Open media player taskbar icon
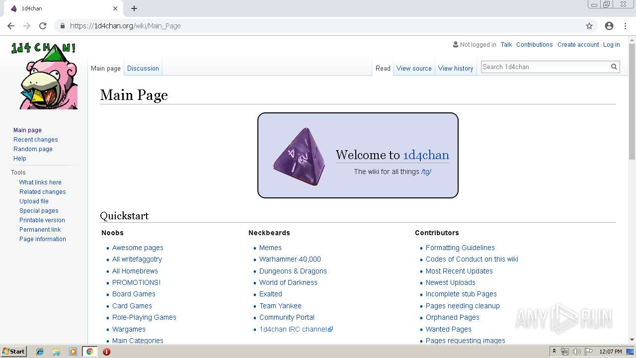 [x=73, y=352]
